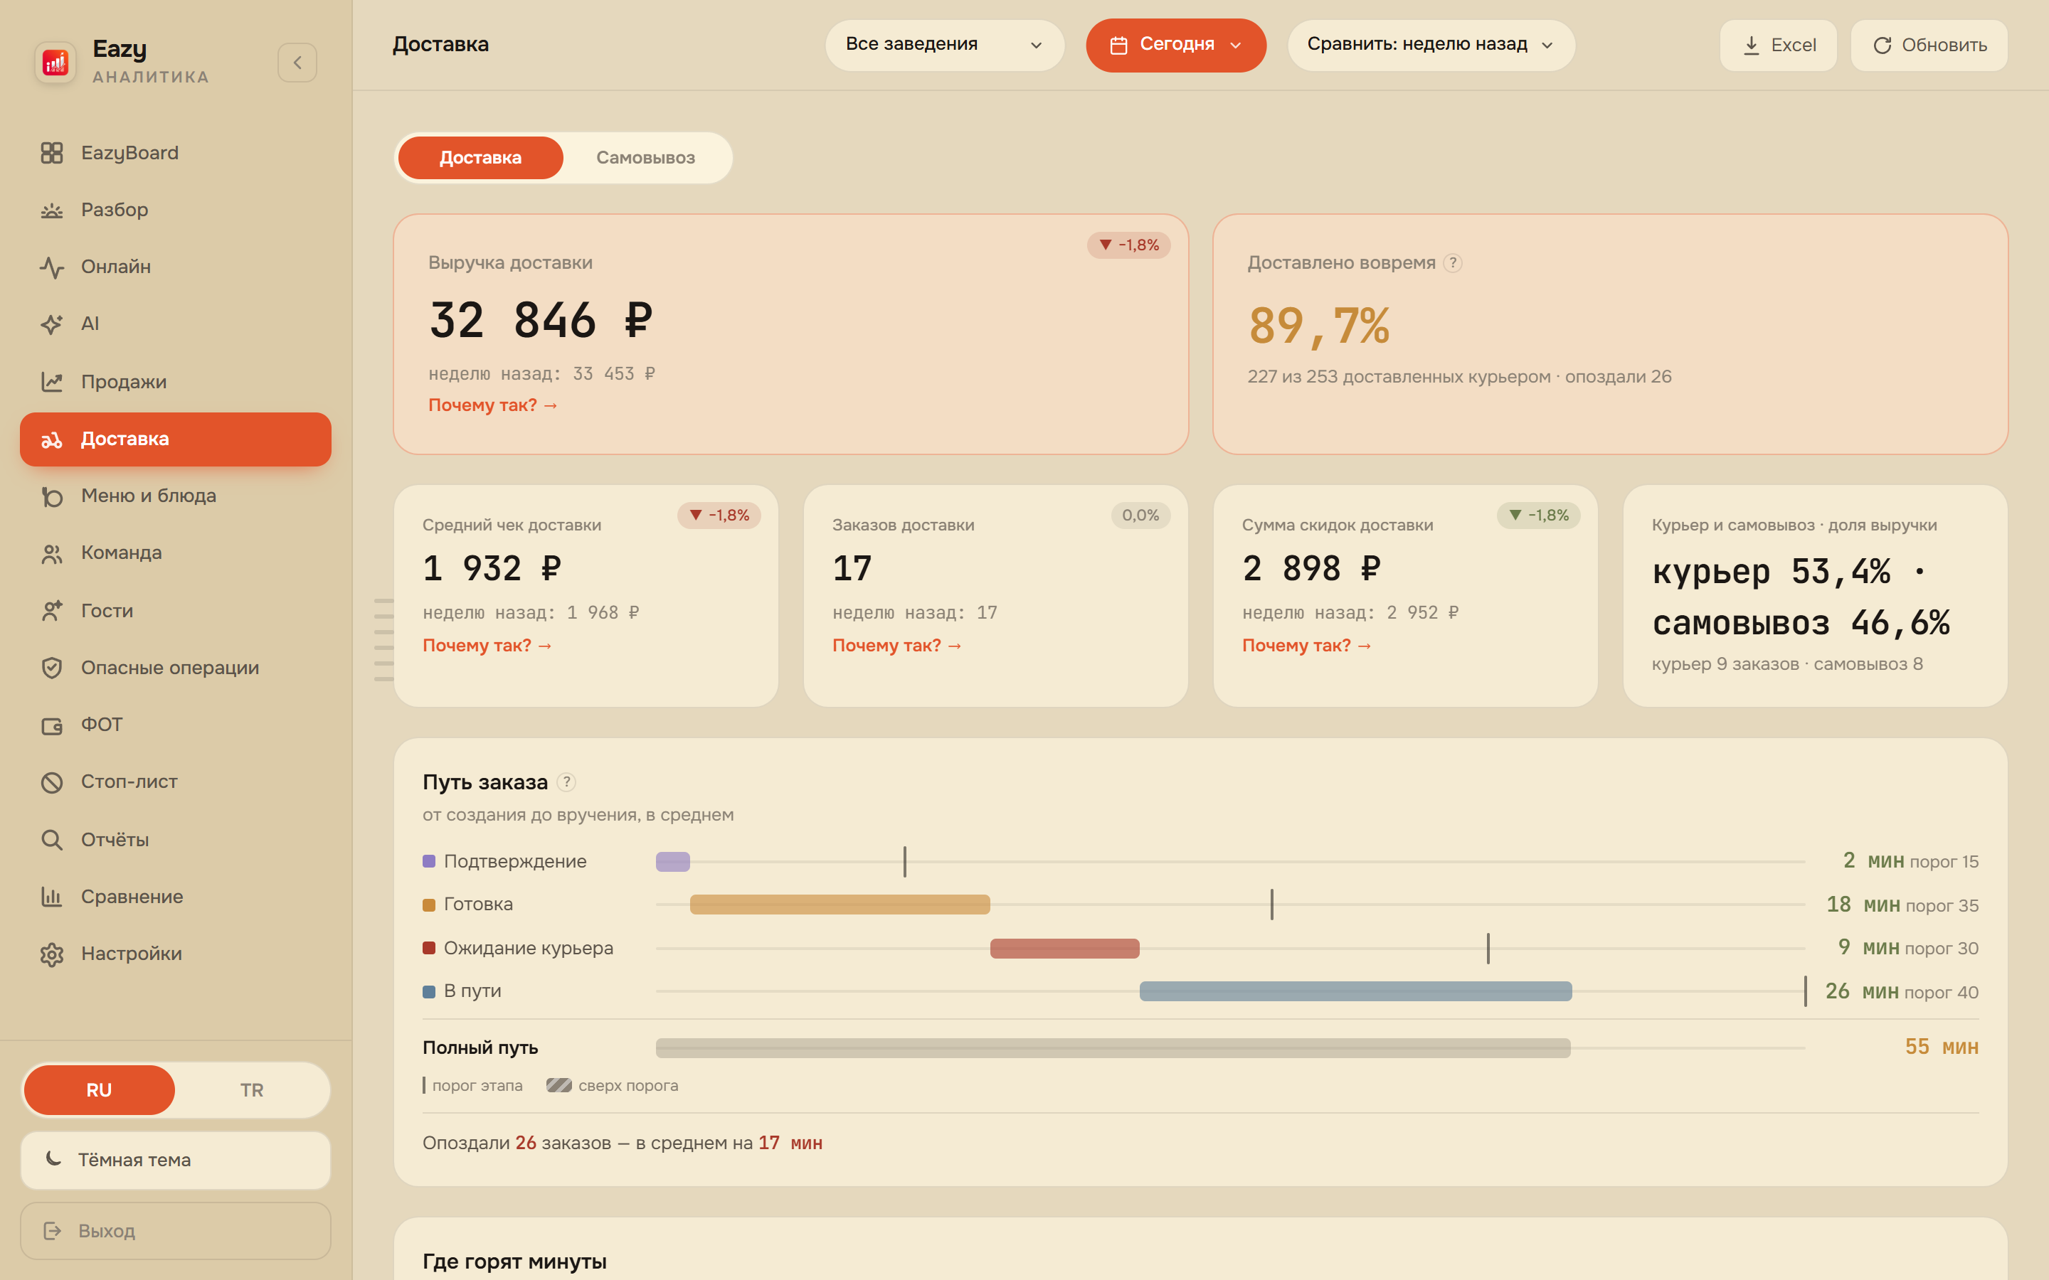Click Почему так? under Выручка доставки
The width and height of the screenshot is (2049, 1280).
coord(493,405)
